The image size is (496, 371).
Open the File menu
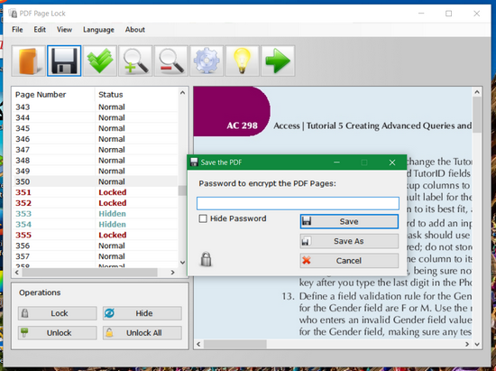[17, 30]
